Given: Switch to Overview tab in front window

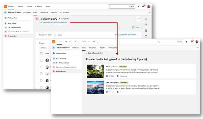Looking at the screenshot, I should tap(75, 48).
